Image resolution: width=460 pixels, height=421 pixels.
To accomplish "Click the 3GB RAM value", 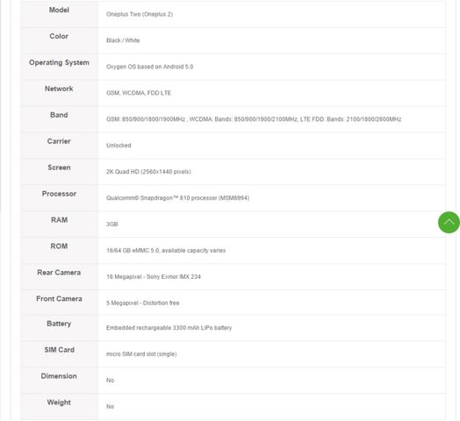I will click(112, 224).
